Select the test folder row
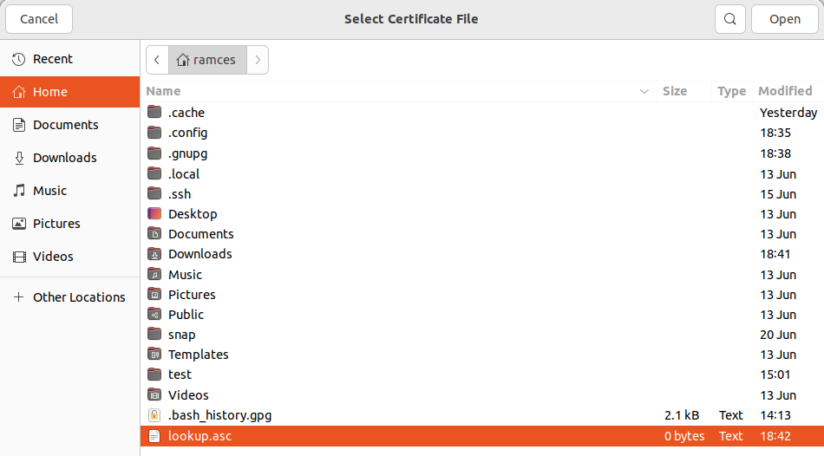This screenshot has width=824, height=456. (x=482, y=375)
